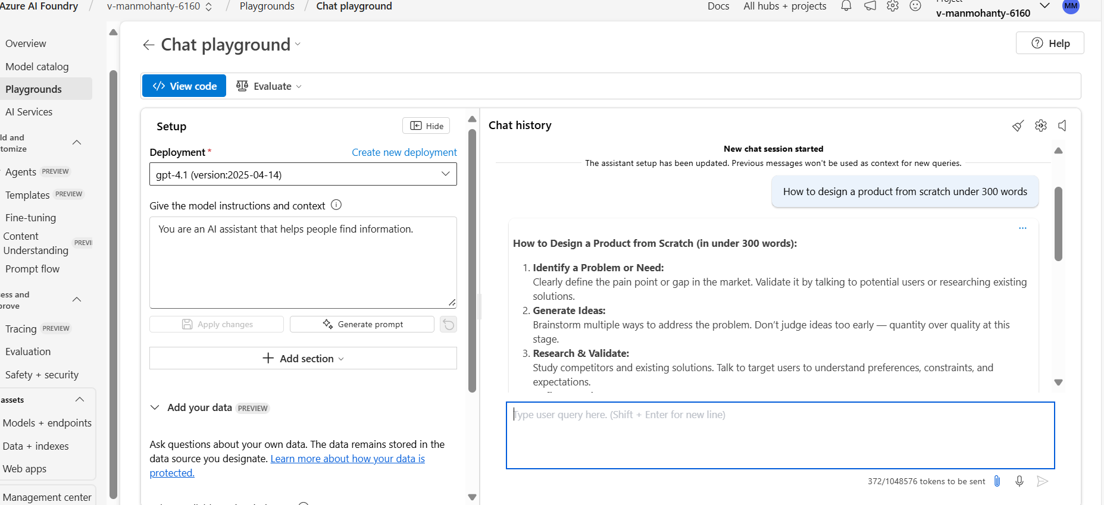Click the info icon next to instructions label
This screenshot has width=1104, height=505.
(336, 205)
